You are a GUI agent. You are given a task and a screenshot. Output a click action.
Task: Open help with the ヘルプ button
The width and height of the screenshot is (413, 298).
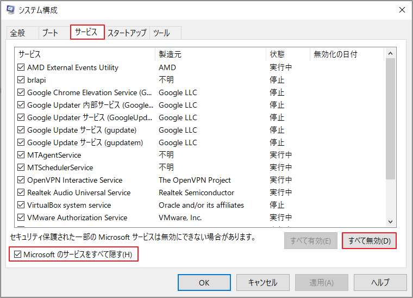tap(380, 282)
